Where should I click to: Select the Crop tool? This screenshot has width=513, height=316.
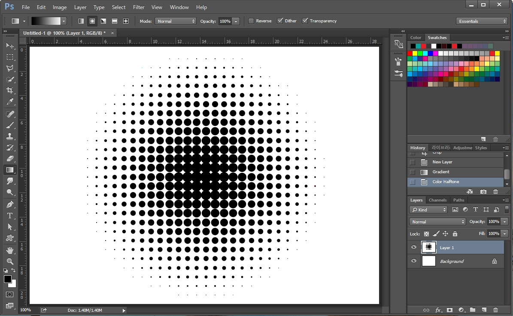pos(10,90)
